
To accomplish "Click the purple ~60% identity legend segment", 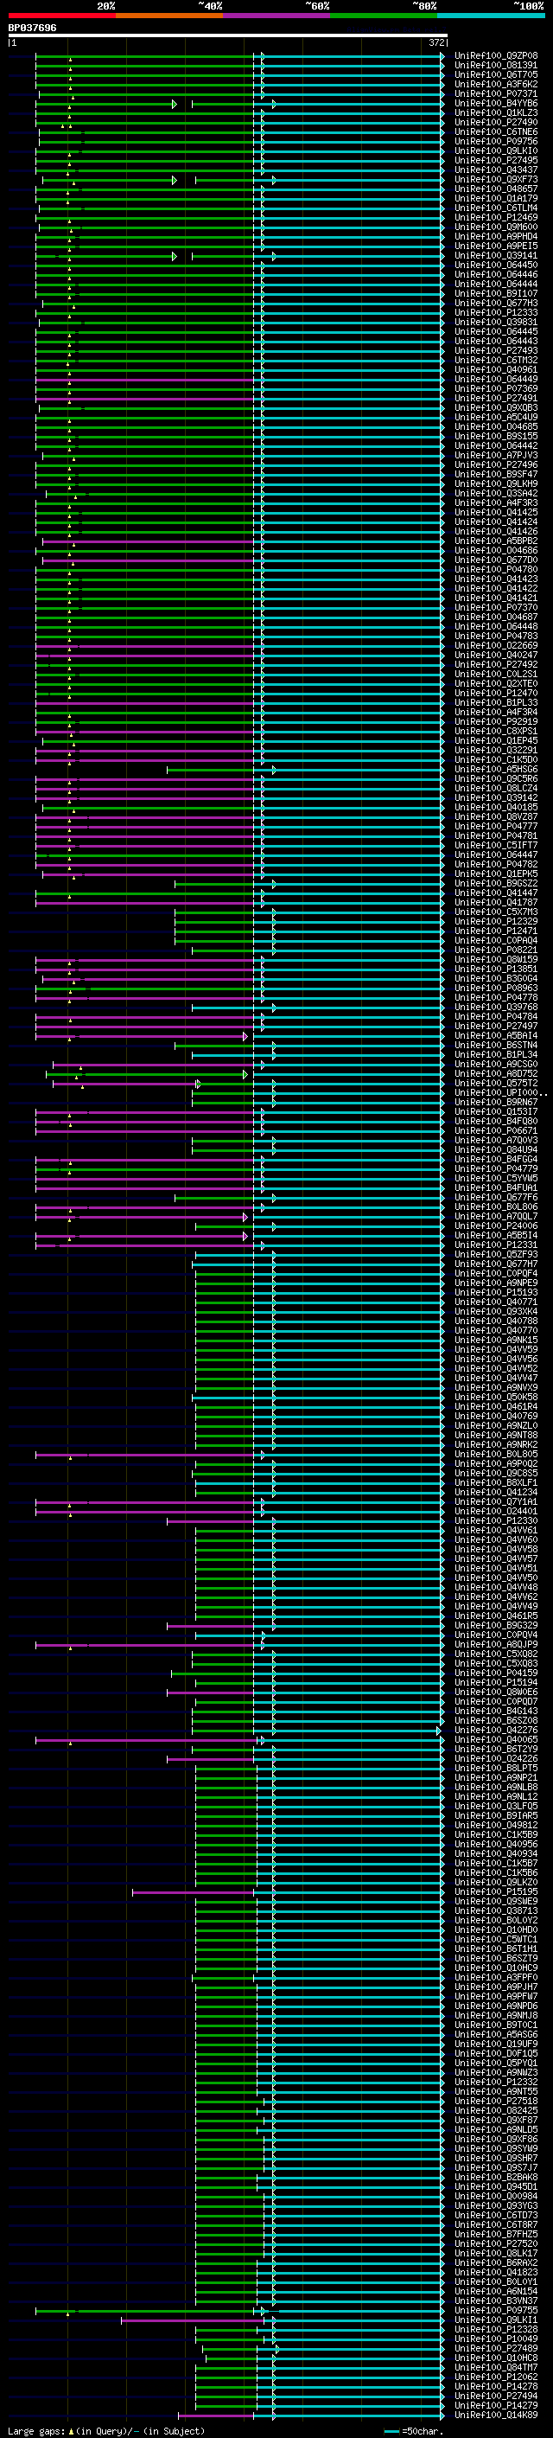I will pos(277,16).
